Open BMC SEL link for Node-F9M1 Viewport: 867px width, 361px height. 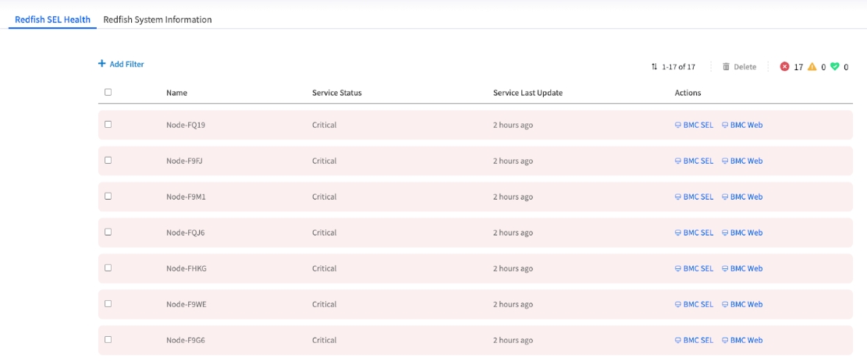[694, 196]
